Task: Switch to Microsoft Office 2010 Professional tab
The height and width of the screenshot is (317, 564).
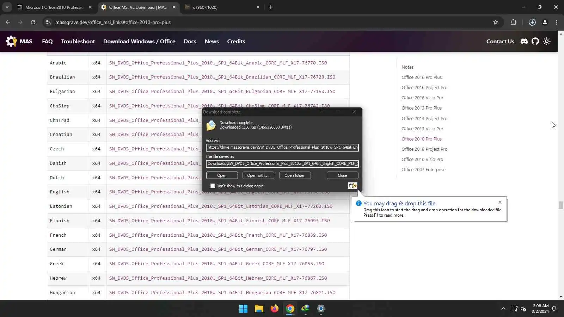Action: pyautogui.click(x=55, y=7)
